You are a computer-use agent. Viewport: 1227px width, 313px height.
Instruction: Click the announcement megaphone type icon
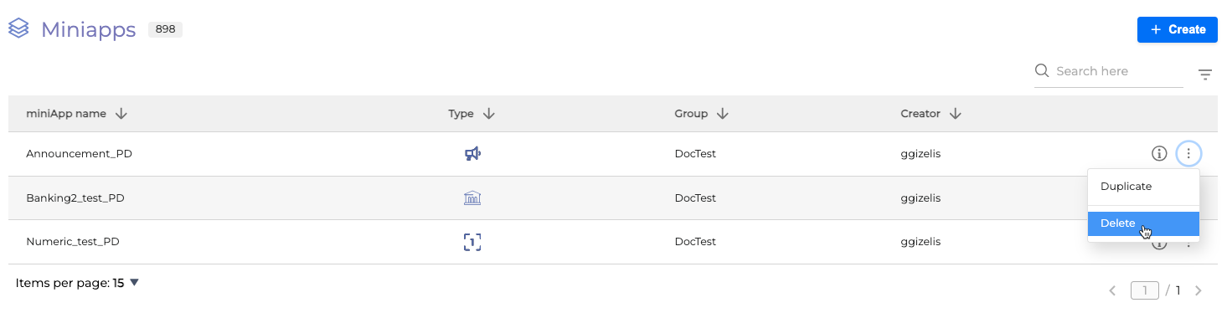pos(472,154)
